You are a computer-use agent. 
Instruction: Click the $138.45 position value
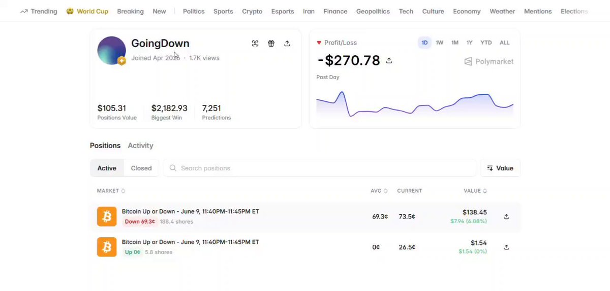pyautogui.click(x=475, y=212)
